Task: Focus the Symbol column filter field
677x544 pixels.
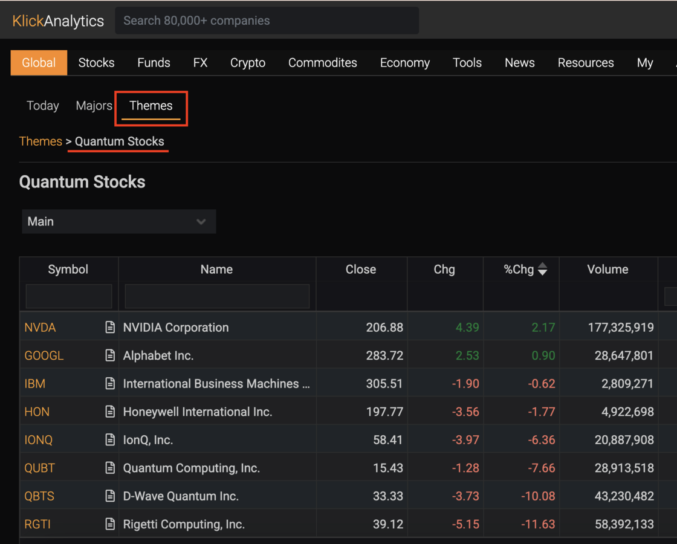Action: (69, 296)
